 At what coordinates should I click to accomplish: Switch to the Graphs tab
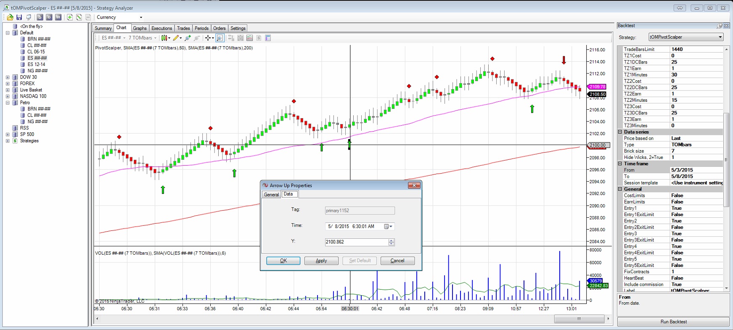click(140, 28)
